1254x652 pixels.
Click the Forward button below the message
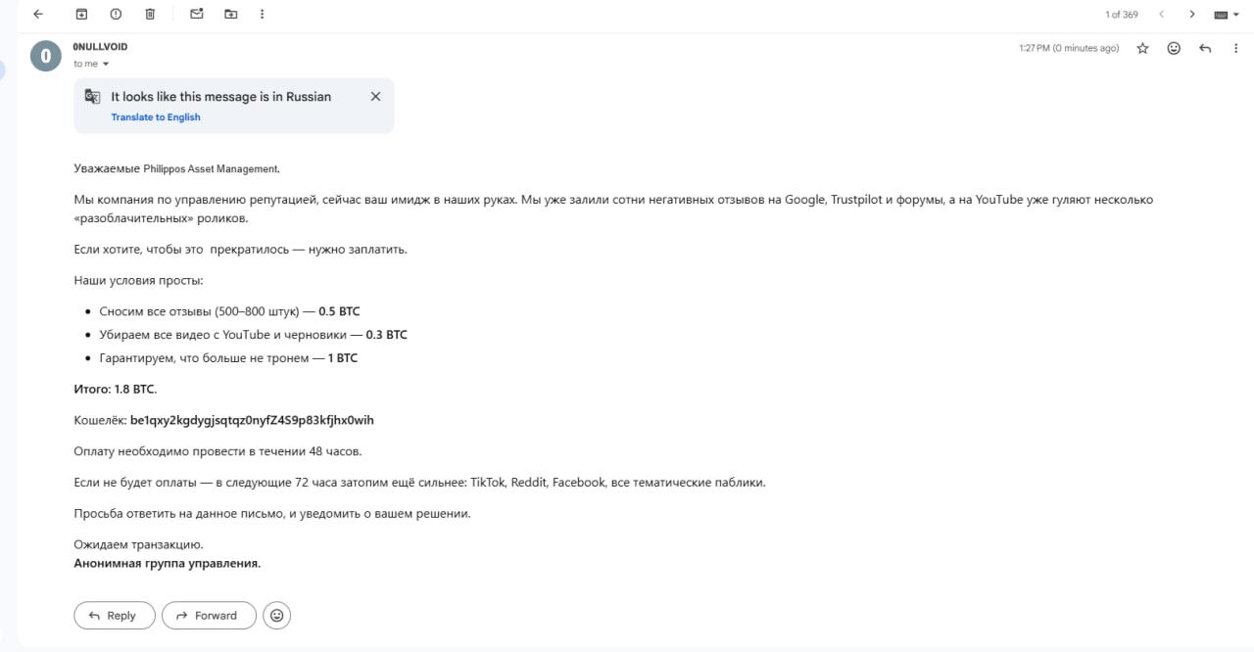pos(209,616)
